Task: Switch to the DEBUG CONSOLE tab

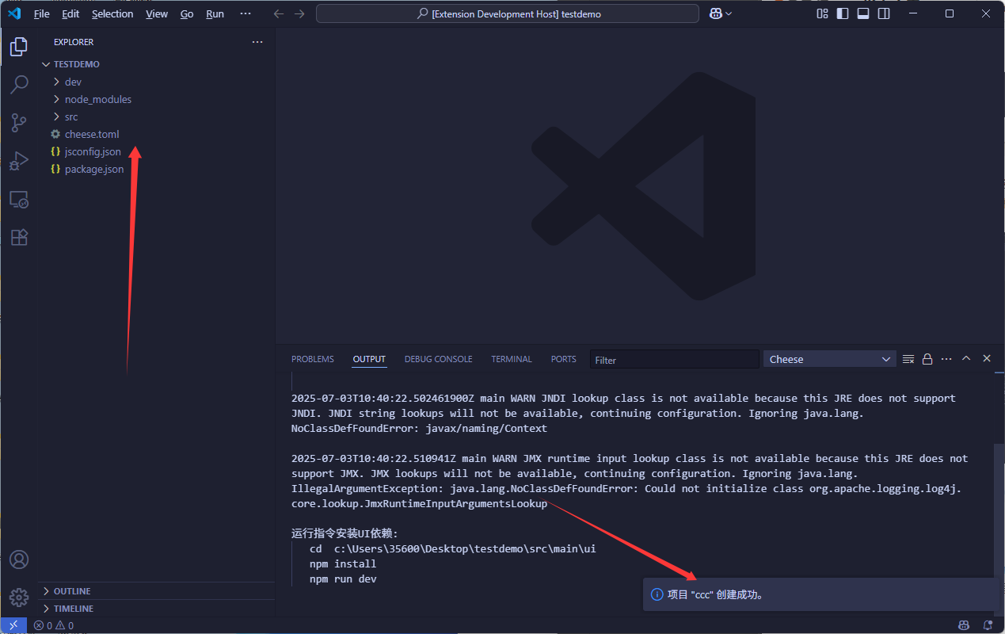Action: (438, 359)
